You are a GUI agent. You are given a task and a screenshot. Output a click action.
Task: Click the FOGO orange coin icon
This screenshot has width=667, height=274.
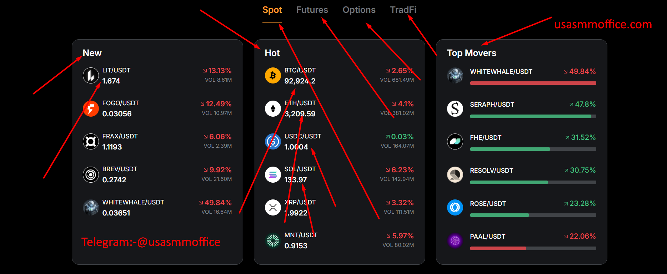coord(91,108)
